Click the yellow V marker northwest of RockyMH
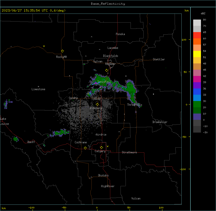The width and height of the screenshot is (216, 211). [44, 46]
